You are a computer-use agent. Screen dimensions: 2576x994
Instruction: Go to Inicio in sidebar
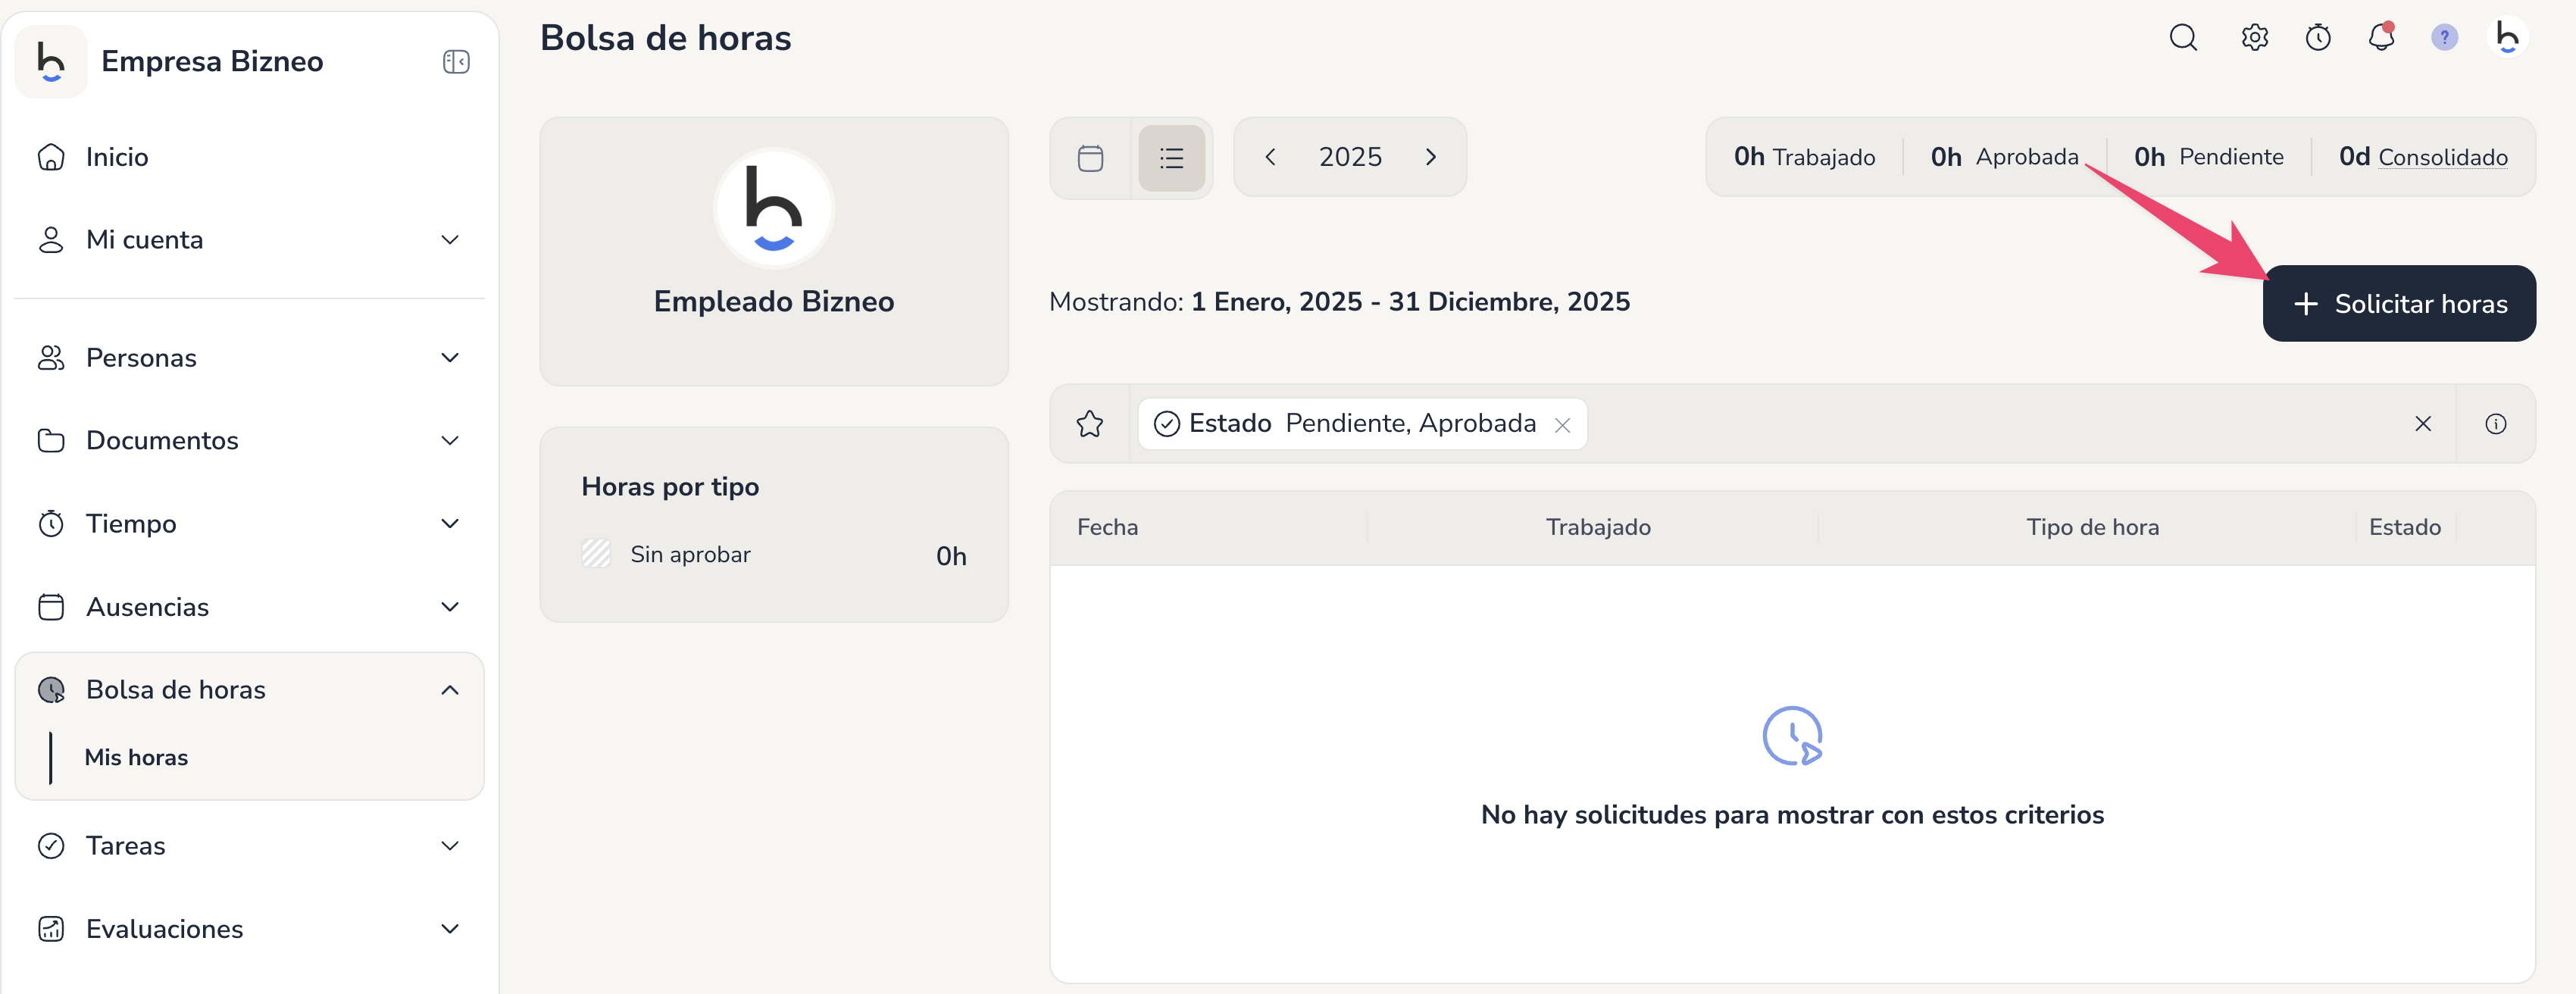(x=117, y=157)
